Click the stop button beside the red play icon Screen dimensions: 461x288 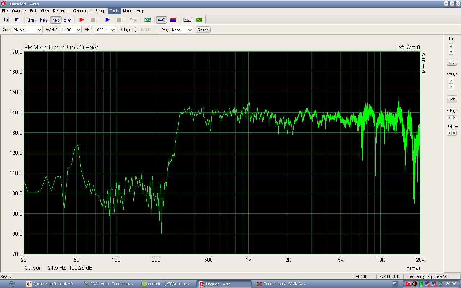(93, 20)
